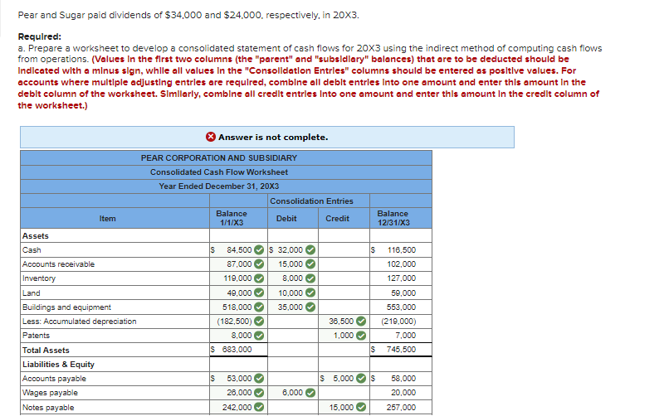This screenshot has width=669, height=416.
Task: Click the red X icon beside 'Answer is not complete'
Action: (x=211, y=137)
